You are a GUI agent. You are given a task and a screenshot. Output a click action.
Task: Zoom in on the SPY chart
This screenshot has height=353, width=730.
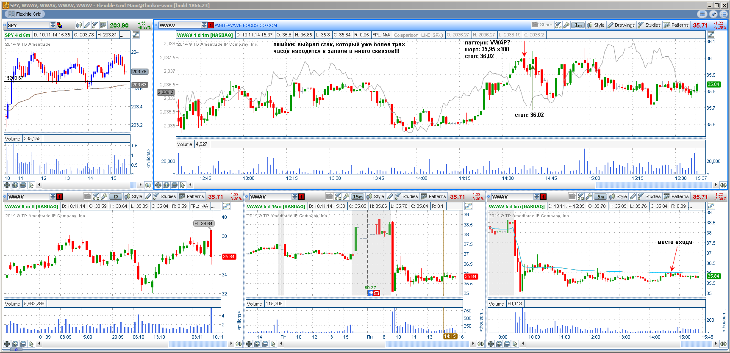click(x=15, y=185)
